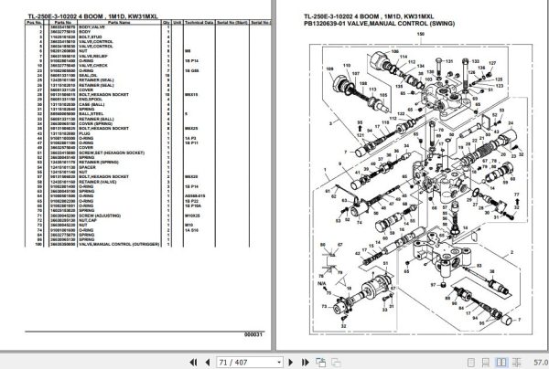Go to the next page

point(290,363)
